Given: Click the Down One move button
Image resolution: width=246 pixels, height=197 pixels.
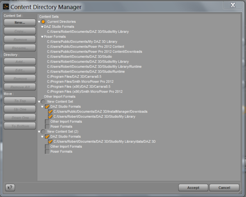Looking at the screenshot, I should tap(20, 117).
